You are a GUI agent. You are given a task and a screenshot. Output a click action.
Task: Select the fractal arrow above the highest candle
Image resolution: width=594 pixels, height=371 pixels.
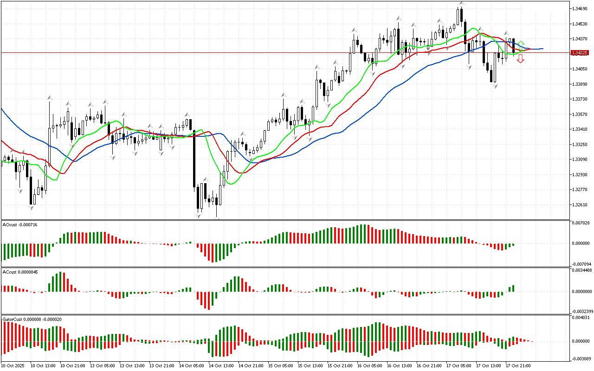click(x=461, y=3)
